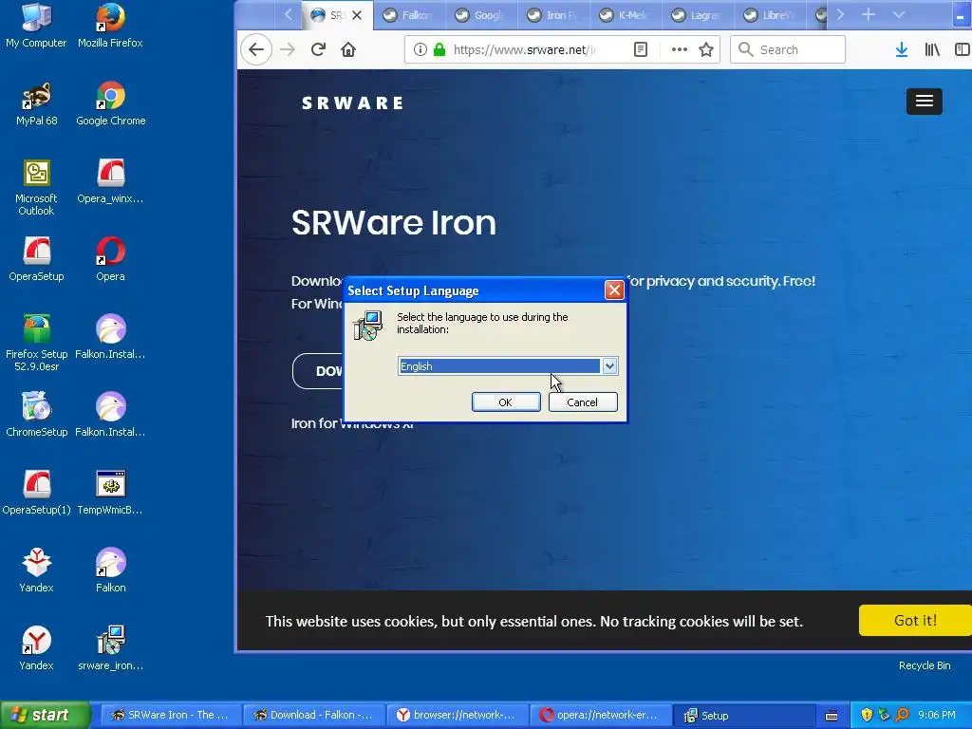This screenshot has height=729, width=972.
Task: Confirm language with OK button
Action: pyautogui.click(x=506, y=402)
